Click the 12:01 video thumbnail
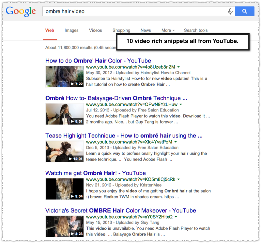Image resolution: width=261 pixels, height=243 pixels. pyautogui.click(x=65, y=151)
